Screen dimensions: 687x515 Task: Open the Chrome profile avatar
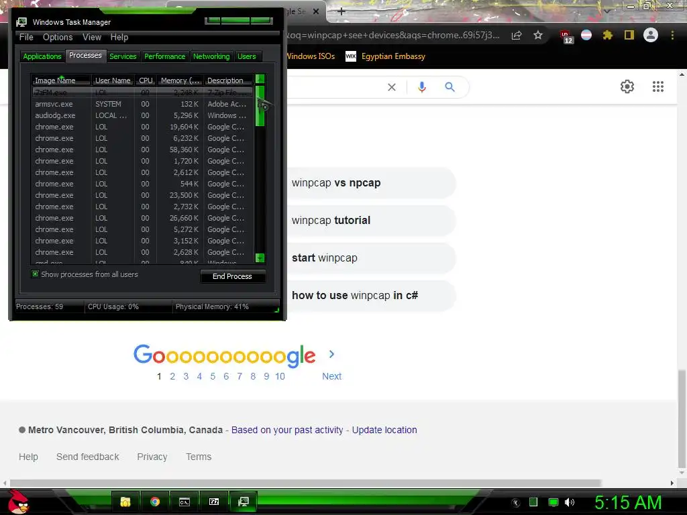pyautogui.click(x=651, y=35)
